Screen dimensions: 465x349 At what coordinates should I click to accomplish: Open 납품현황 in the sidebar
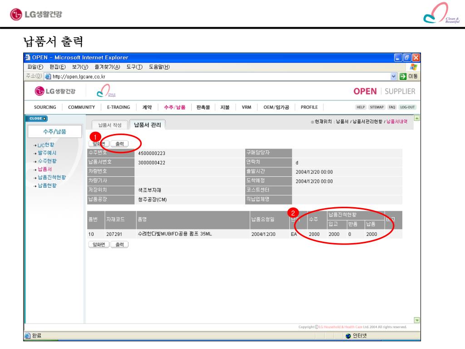point(47,185)
